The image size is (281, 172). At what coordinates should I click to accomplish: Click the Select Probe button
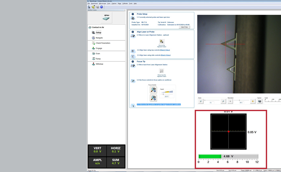coord(184,27)
